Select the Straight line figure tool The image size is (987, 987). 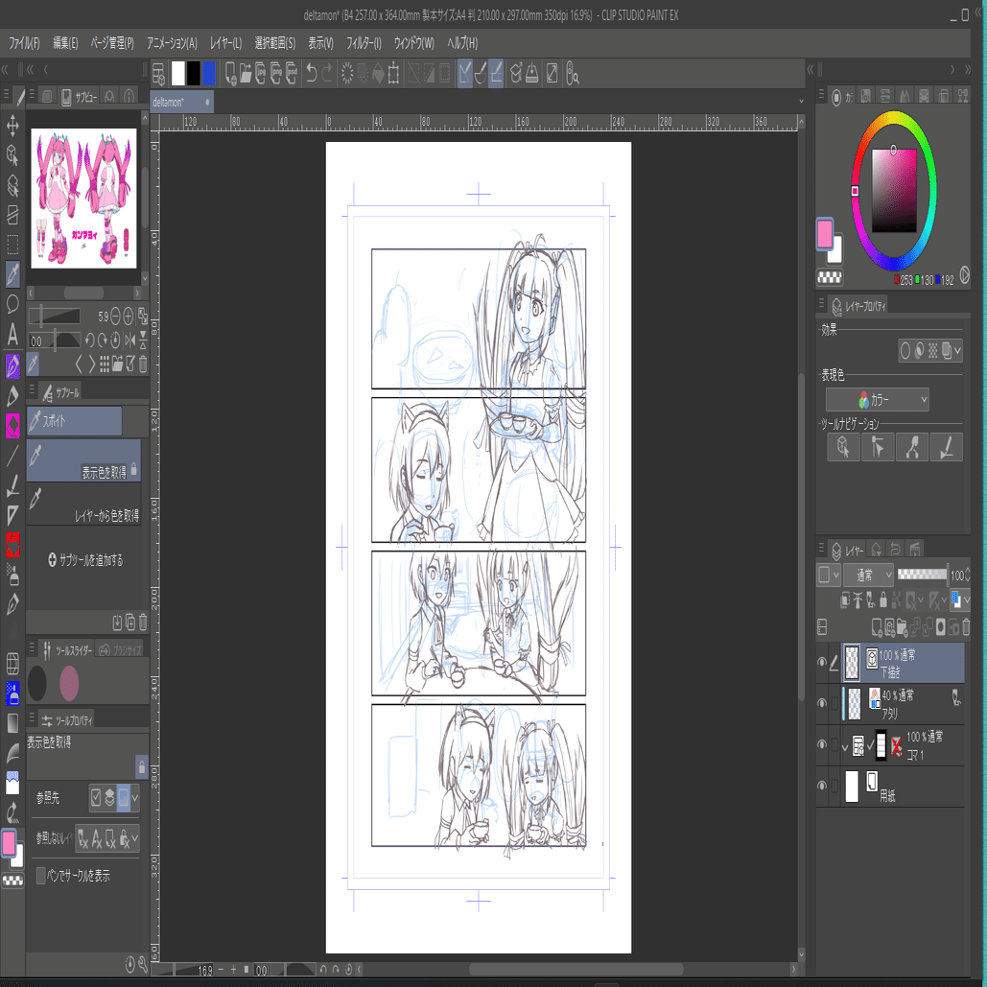coord(12,455)
